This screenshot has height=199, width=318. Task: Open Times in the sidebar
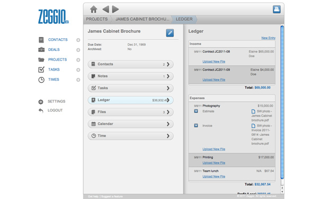pyautogui.click(x=54, y=80)
